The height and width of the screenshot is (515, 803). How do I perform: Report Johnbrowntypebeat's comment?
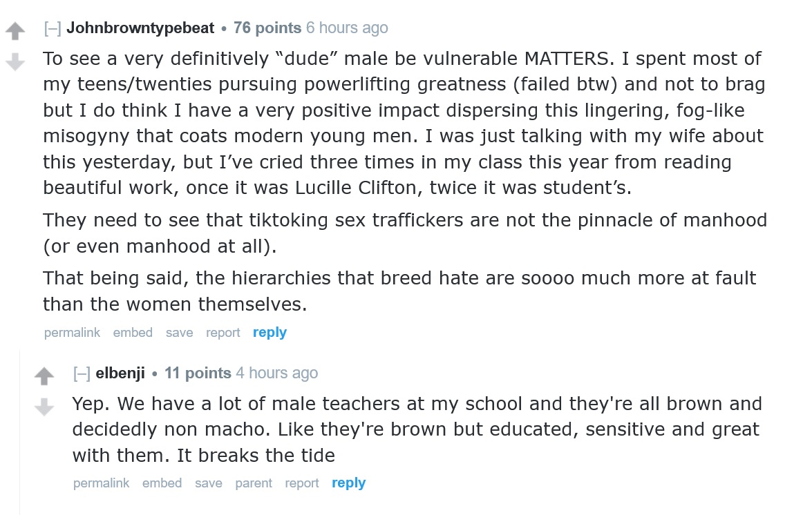pos(223,333)
